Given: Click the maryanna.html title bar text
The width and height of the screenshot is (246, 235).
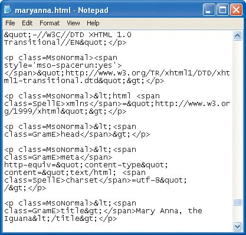Looking at the screenshot, I should [62, 10].
